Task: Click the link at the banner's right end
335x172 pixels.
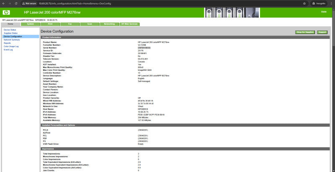Action: point(324,12)
